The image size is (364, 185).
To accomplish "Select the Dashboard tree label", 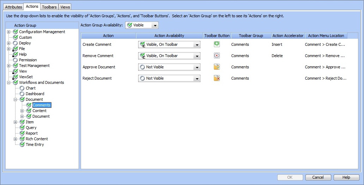I will [x=35, y=94].
